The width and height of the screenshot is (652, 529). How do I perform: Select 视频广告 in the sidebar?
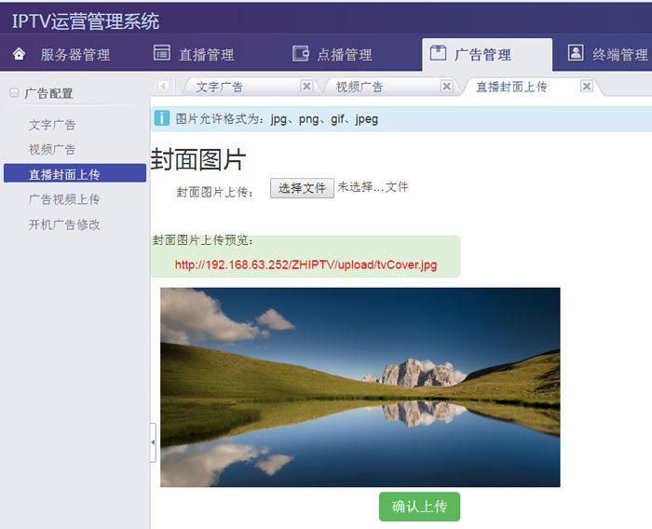point(52,149)
